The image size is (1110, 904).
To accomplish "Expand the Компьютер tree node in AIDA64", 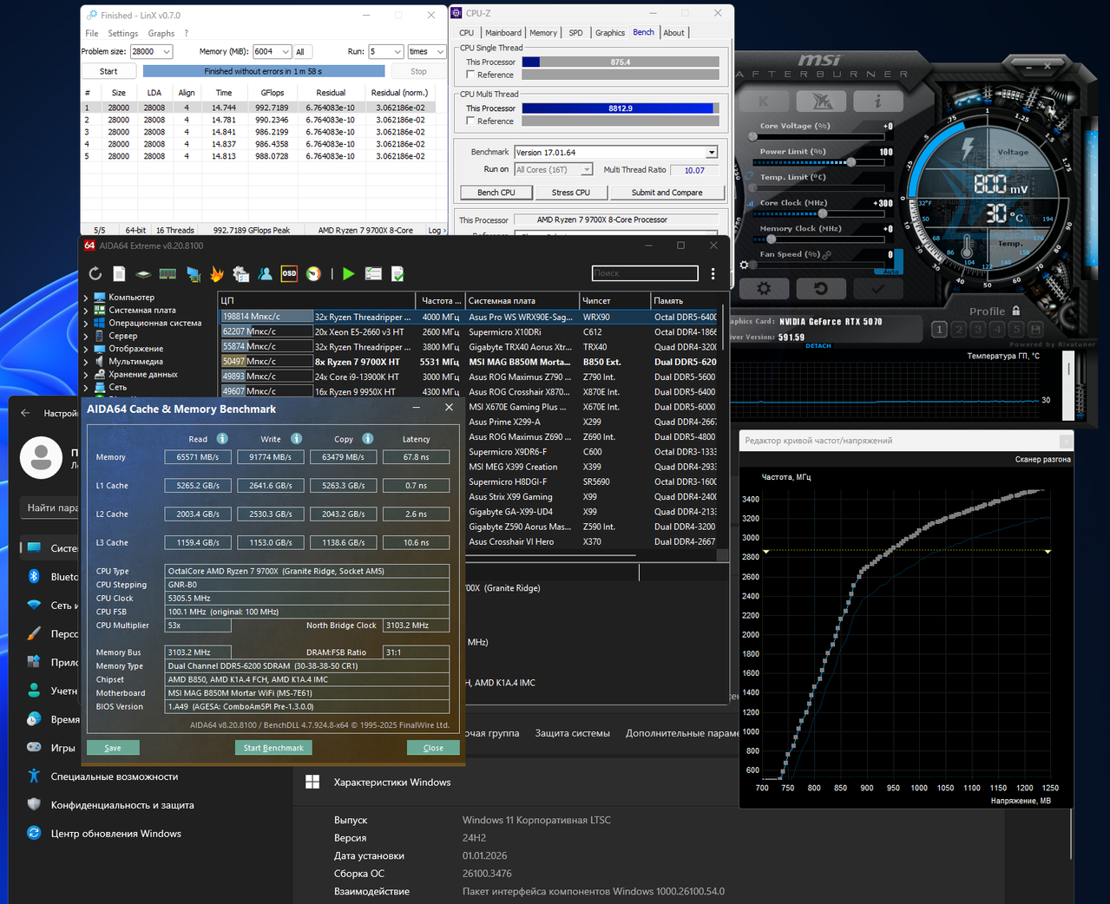I will pos(86,298).
